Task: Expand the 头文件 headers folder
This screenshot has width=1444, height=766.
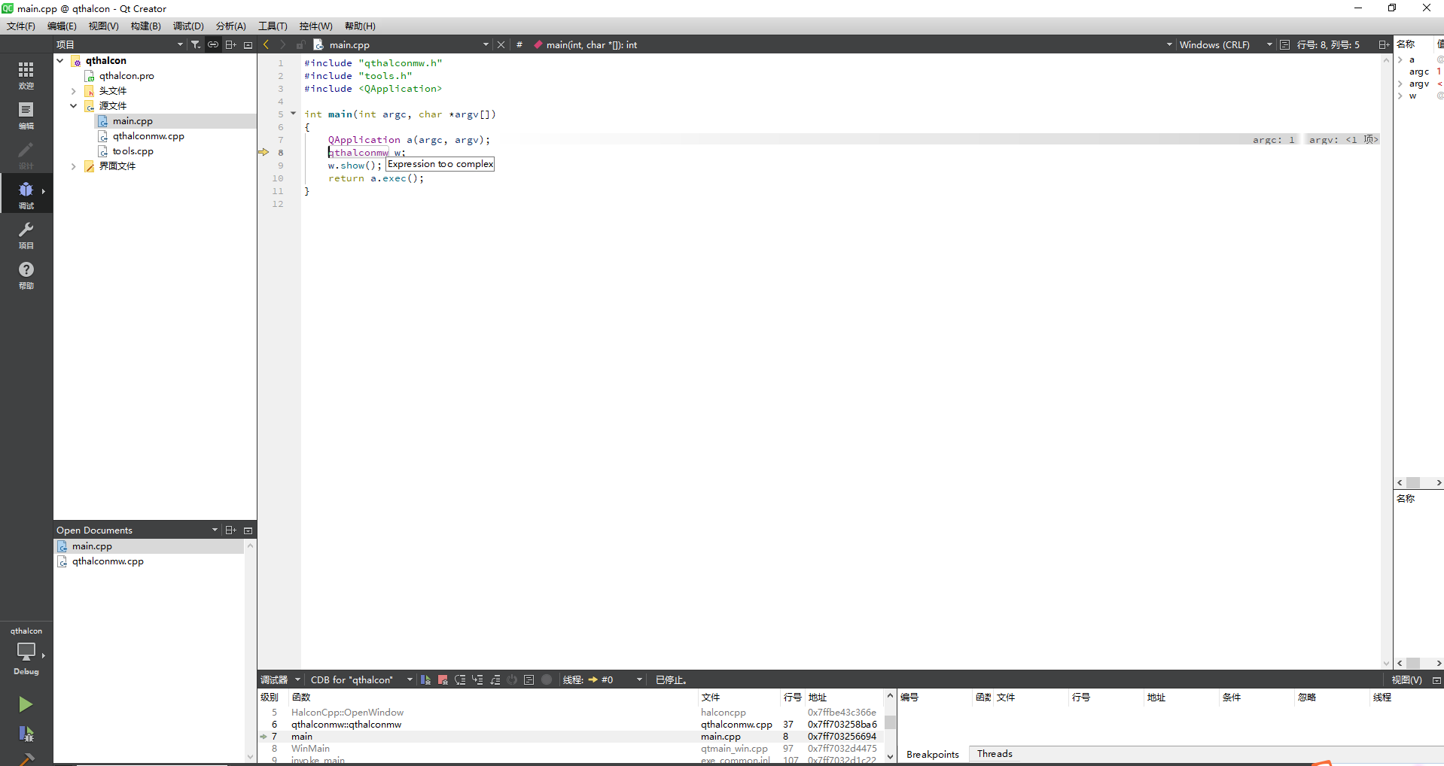Action: coord(74,91)
